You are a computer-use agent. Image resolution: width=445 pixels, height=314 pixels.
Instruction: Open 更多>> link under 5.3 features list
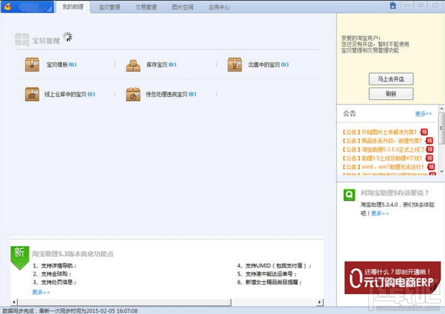click(41, 292)
